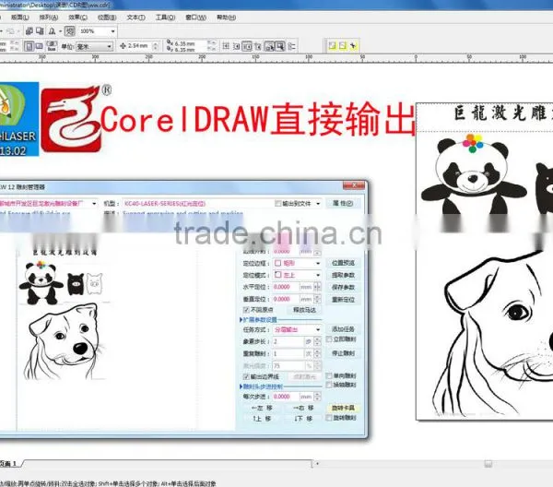Screen dimensions: 553x487
Task: Open the property bar Options icon
Action: pos(291,46)
